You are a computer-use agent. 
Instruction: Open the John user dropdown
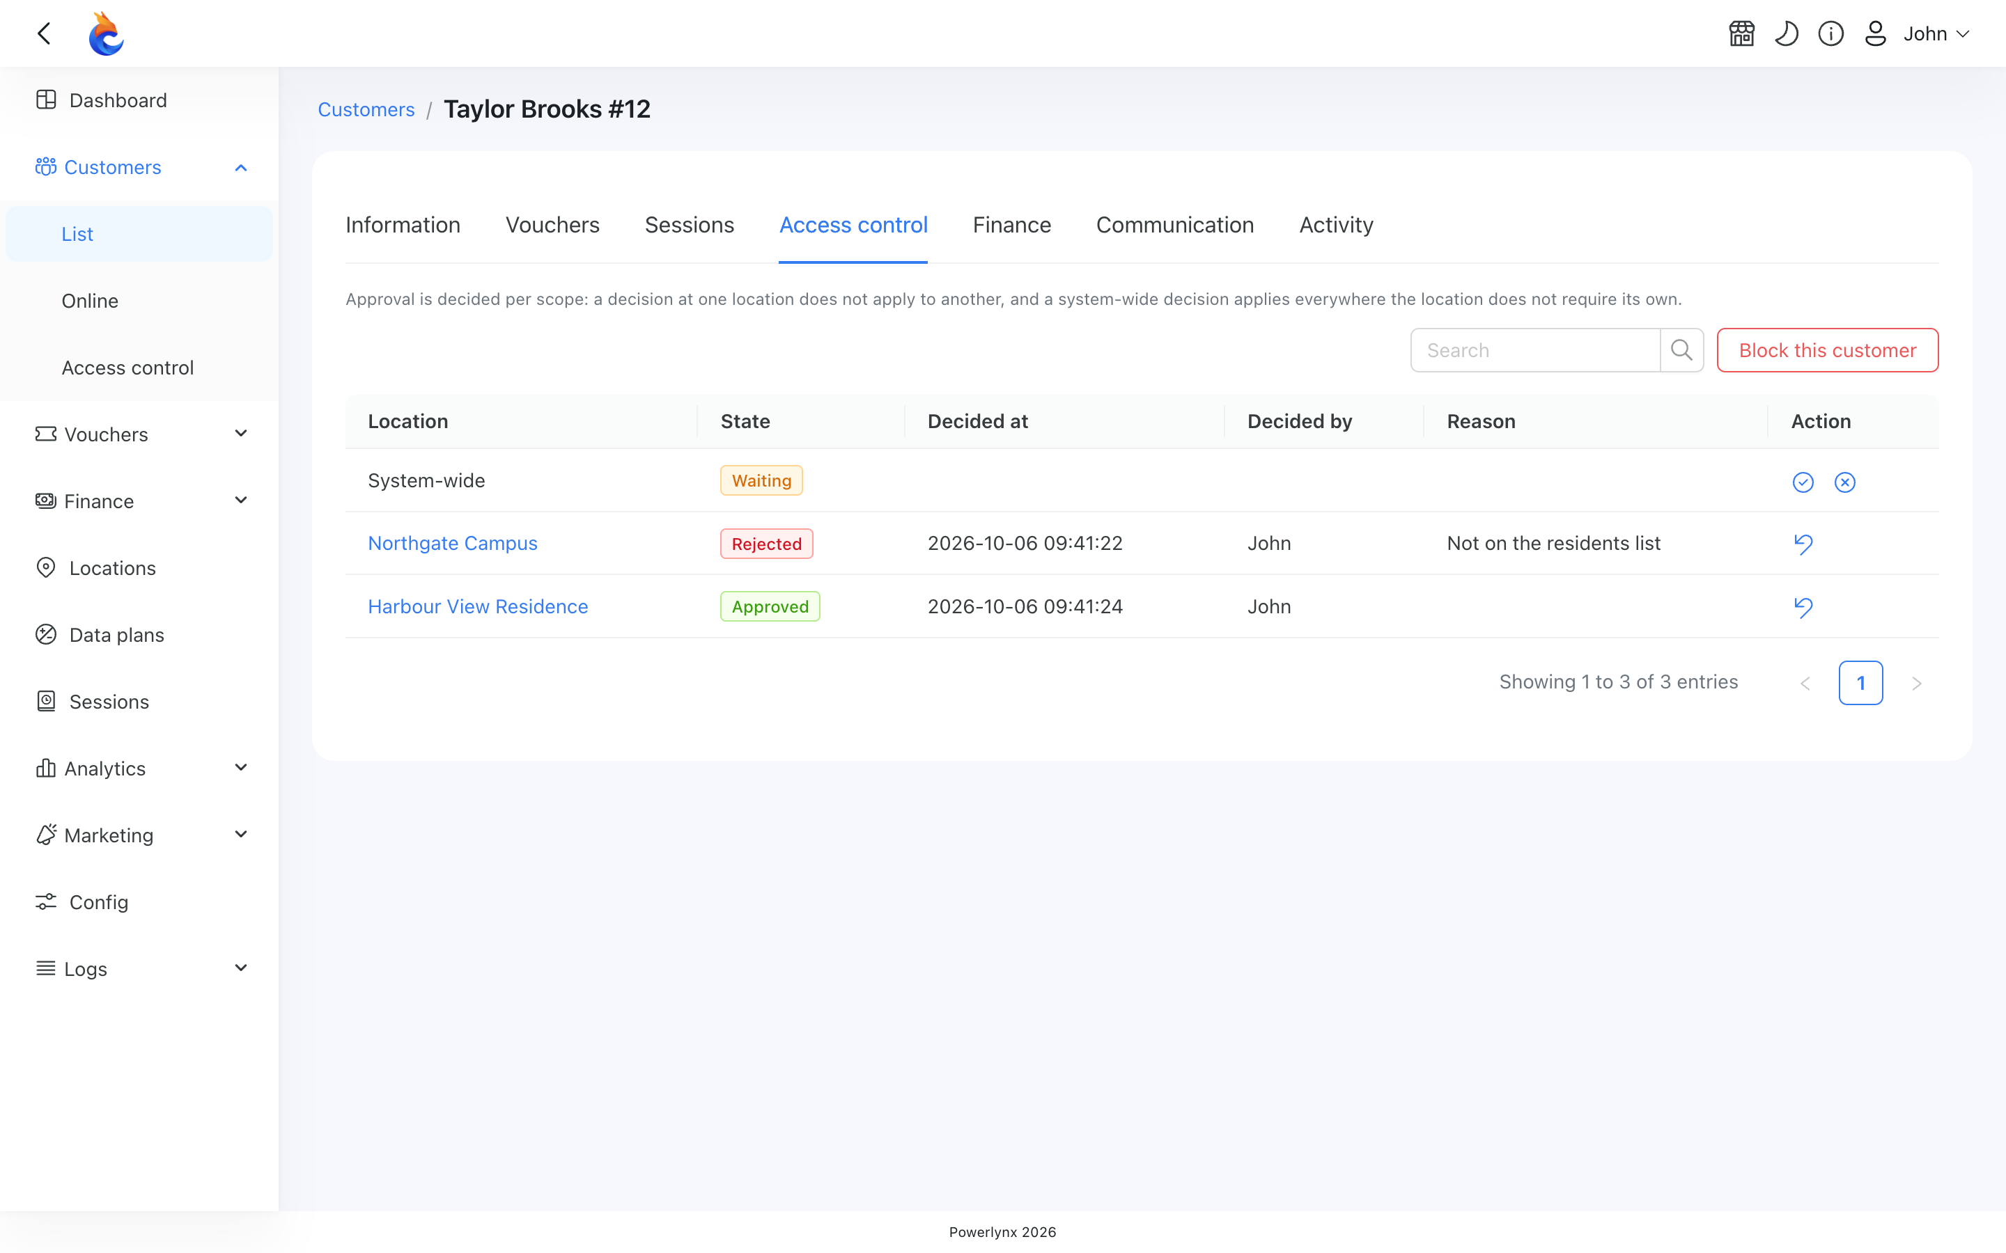1936,33
